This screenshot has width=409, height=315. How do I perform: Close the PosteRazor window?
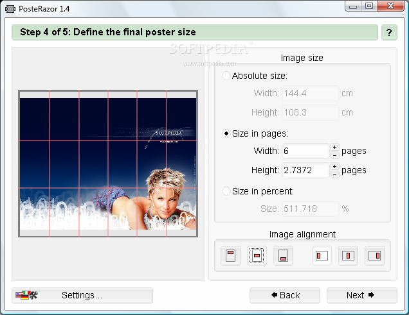[390, 6]
